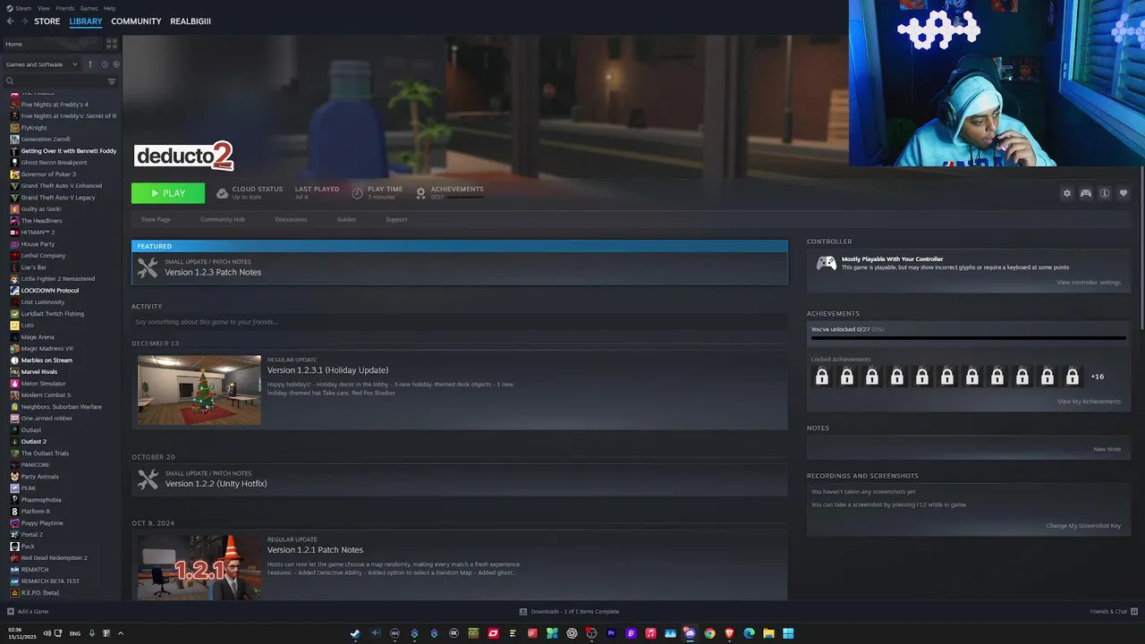The height and width of the screenshot is (644, 1145).
Task: Switch library to grid collections view icon
Action: point(112,43)
